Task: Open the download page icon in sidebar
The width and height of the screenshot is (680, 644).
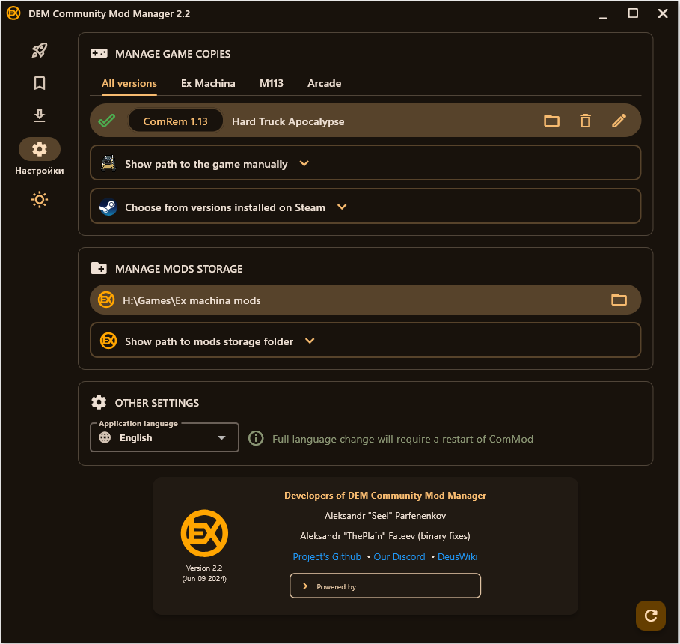Action: (x=40, y=116)
